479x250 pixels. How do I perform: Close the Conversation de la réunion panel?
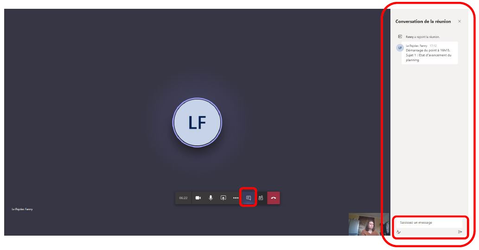(460, 21)
